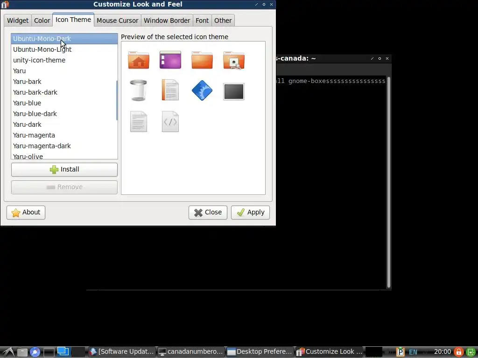The height and width of the screenshot is (358, 478).
Task: Click the About button
Action: click(x=26, y=213)
